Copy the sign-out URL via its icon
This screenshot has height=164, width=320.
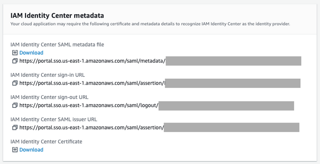coord(15,105)
